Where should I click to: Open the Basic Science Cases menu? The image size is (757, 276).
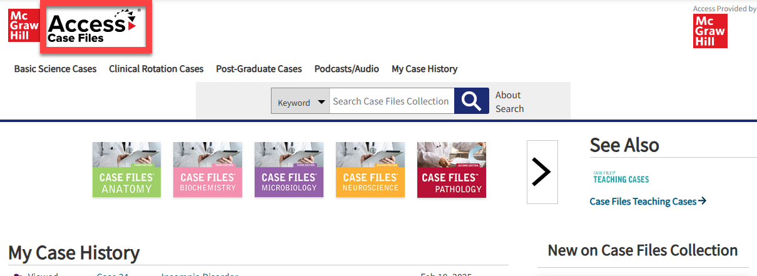[56, 69]
